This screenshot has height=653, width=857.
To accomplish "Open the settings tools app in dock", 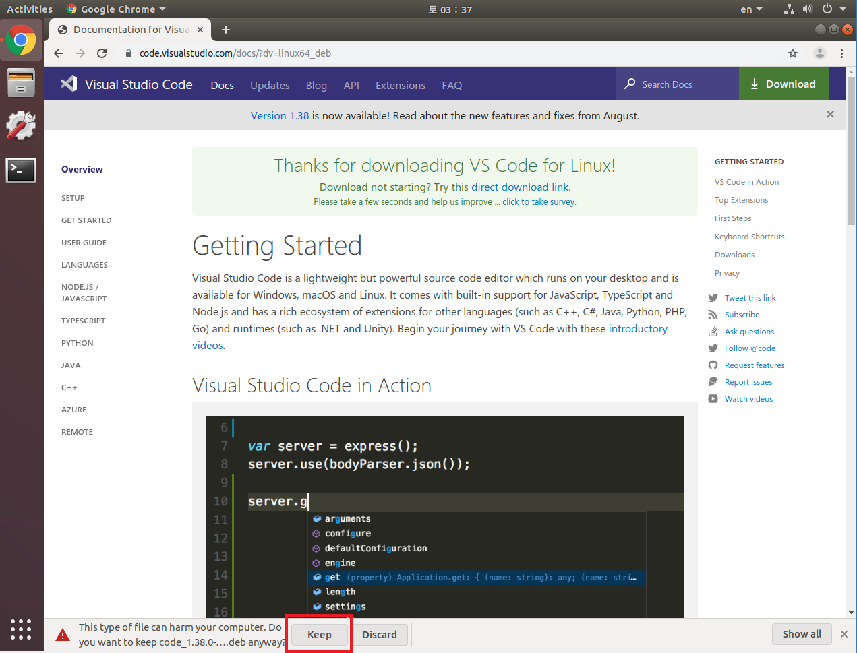I will 21,125.
